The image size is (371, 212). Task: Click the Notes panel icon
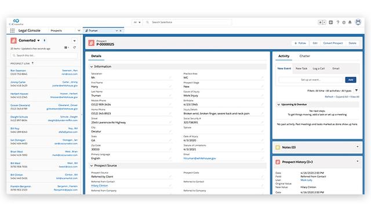pos(278,147)
